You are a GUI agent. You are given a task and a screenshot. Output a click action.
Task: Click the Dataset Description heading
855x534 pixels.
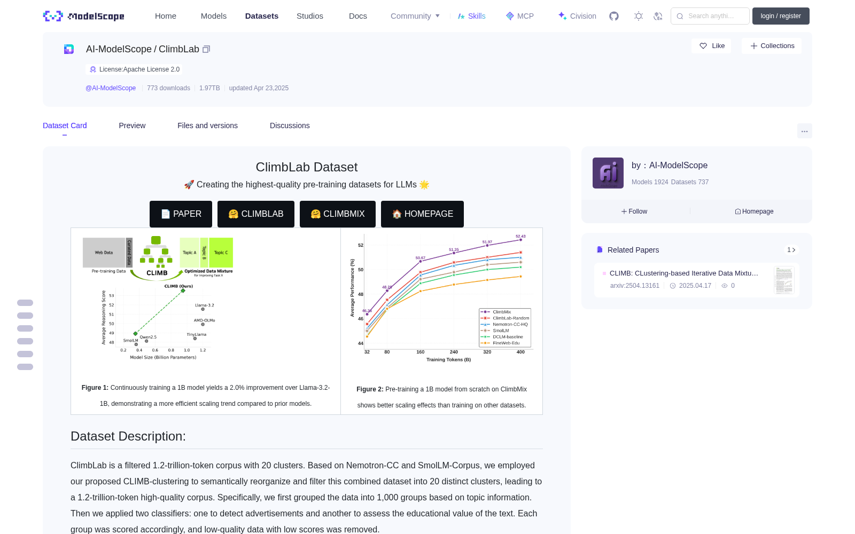pos(128,436)
